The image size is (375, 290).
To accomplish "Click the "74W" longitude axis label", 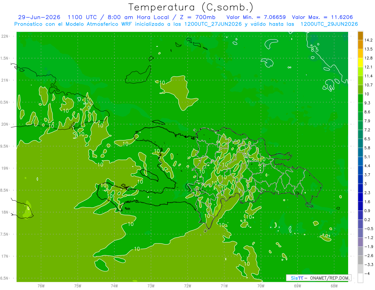I will pos(114,286).
